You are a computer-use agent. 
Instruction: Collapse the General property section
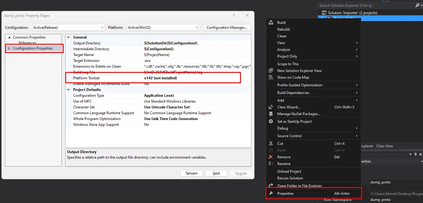coord(69,37)
